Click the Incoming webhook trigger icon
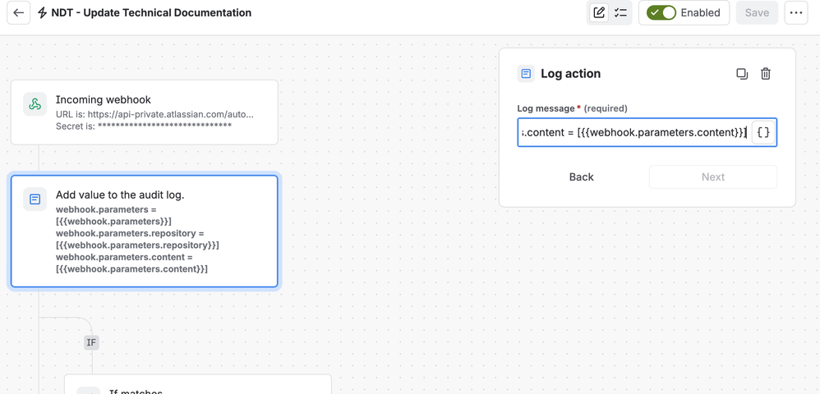Viewport: 820px width, 394px height. click(35, 104)
